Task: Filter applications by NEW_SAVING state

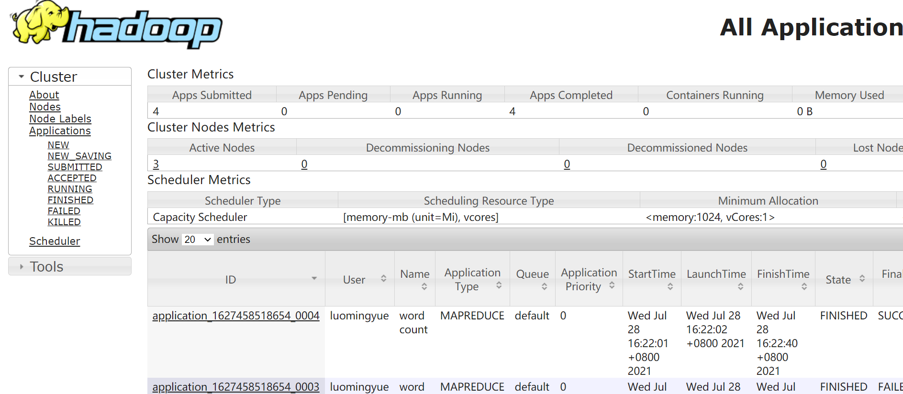Action: pyautogui.click(x=79, y=156)
